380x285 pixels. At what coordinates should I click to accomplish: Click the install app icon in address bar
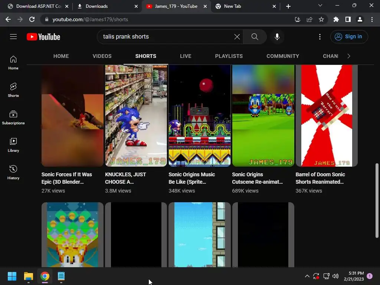point(297,19)
